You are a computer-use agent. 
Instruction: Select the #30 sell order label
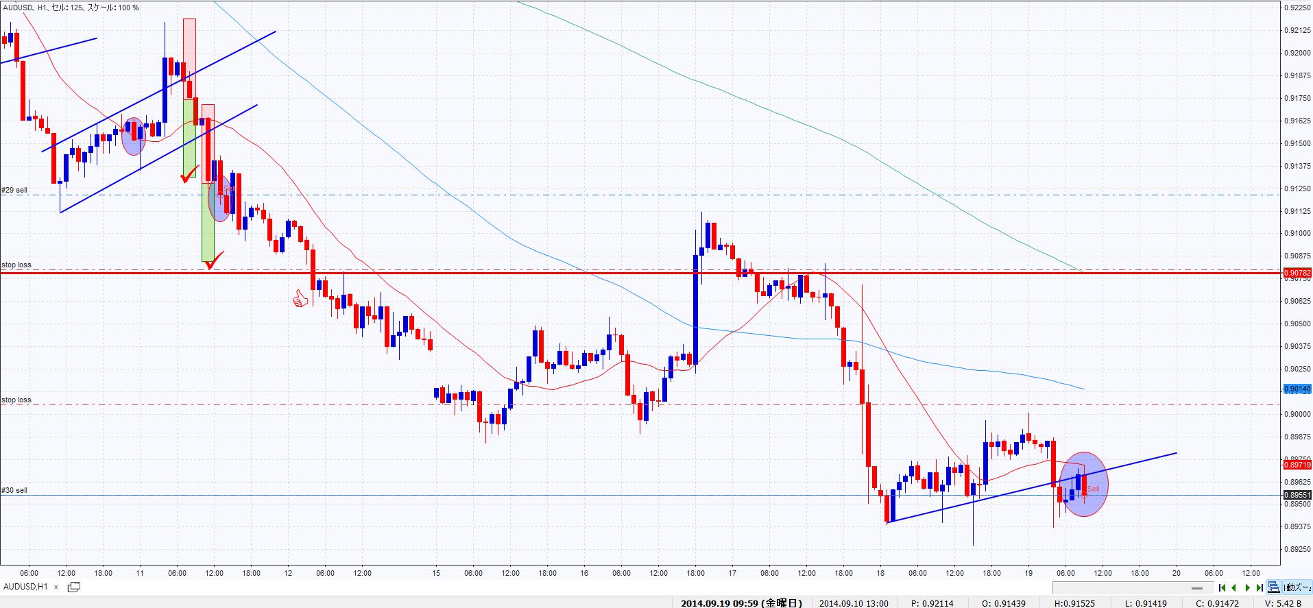14,490
